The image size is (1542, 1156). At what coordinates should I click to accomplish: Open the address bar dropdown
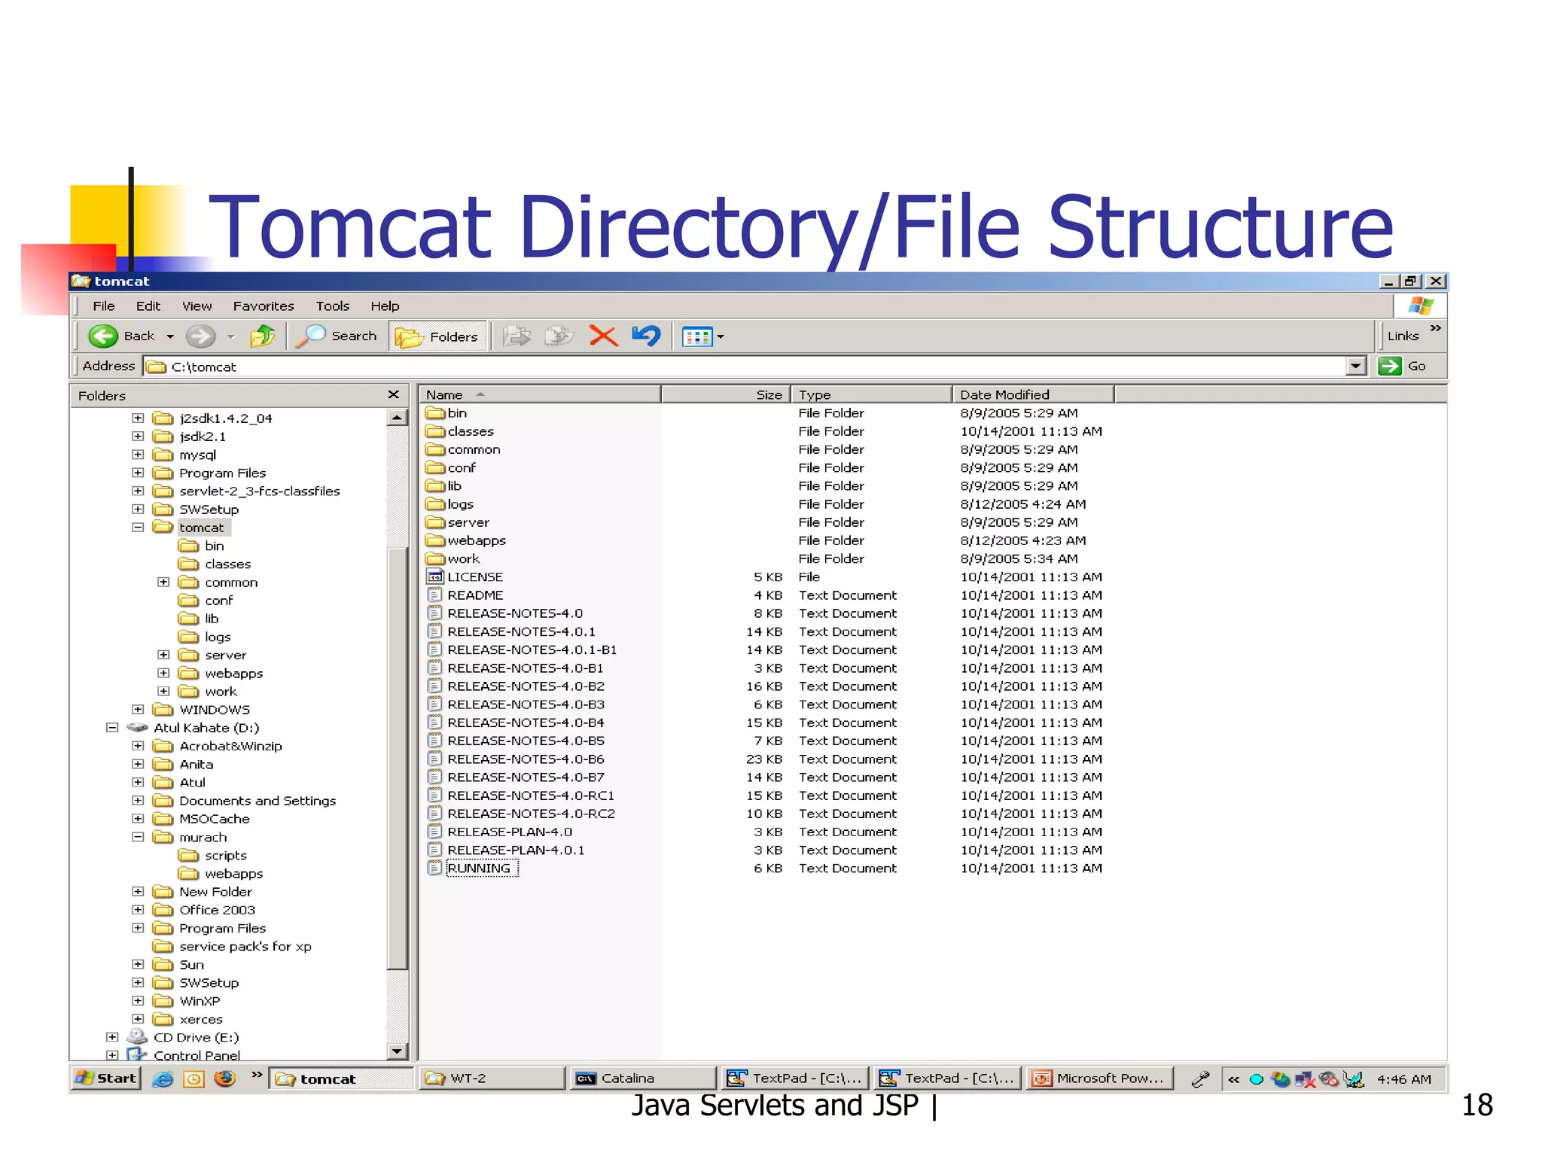tap(1355, 366)
